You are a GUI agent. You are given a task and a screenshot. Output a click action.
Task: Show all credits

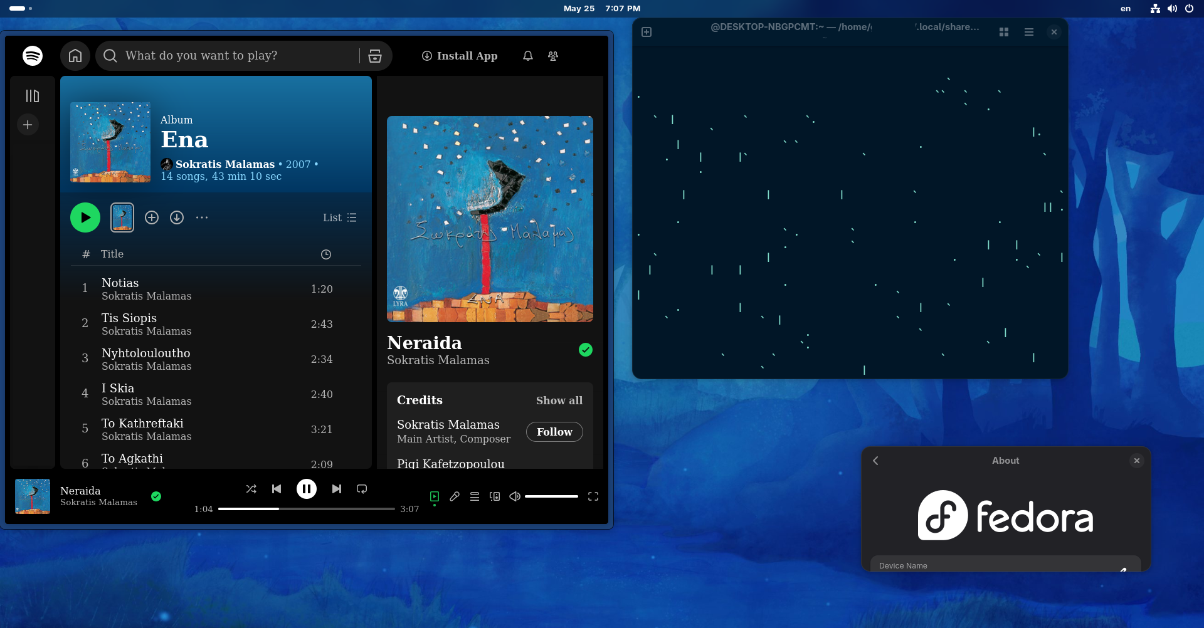[x=559, y=400]
